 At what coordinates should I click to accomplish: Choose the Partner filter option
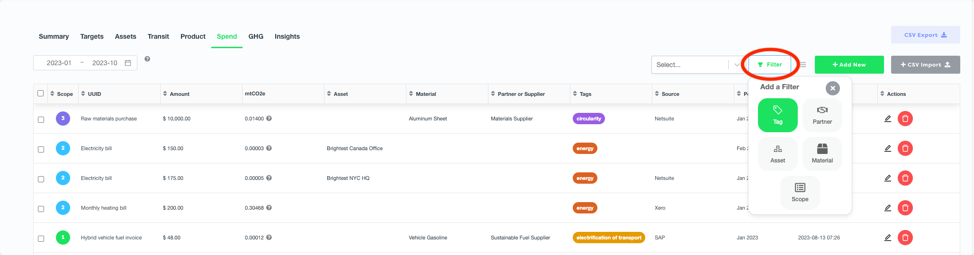tap(822, 115)
